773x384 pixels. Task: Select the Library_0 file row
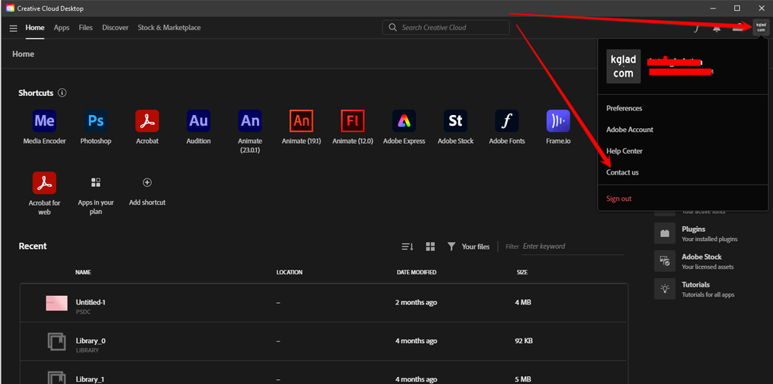pyautogui.click(x=324, y=342)
